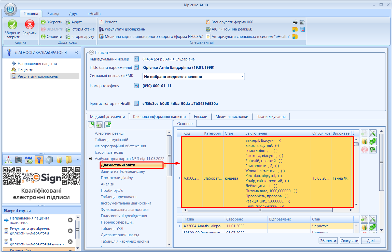392x252 pixels.
Task: Select Алергічні реакції in document tree
Action: (110, 133)
